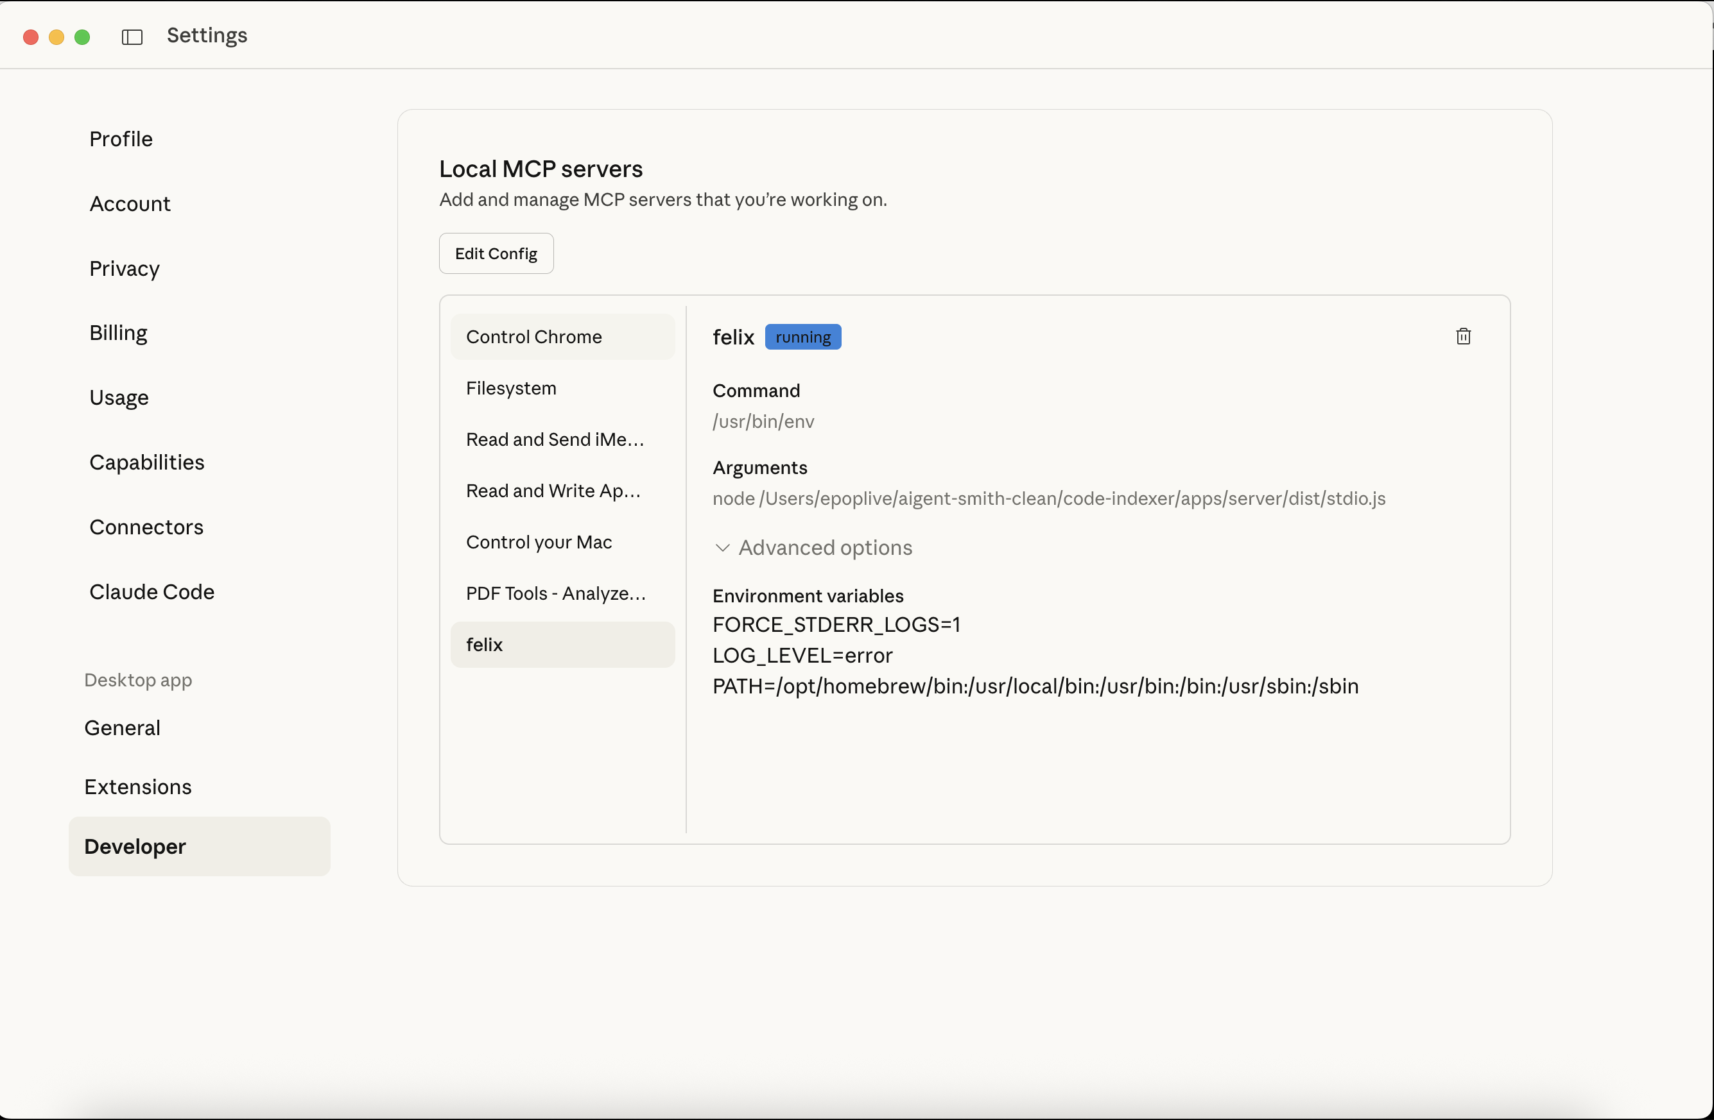Go to Account settings
Screen dimensions: 1714x1120
click(130, 204)
